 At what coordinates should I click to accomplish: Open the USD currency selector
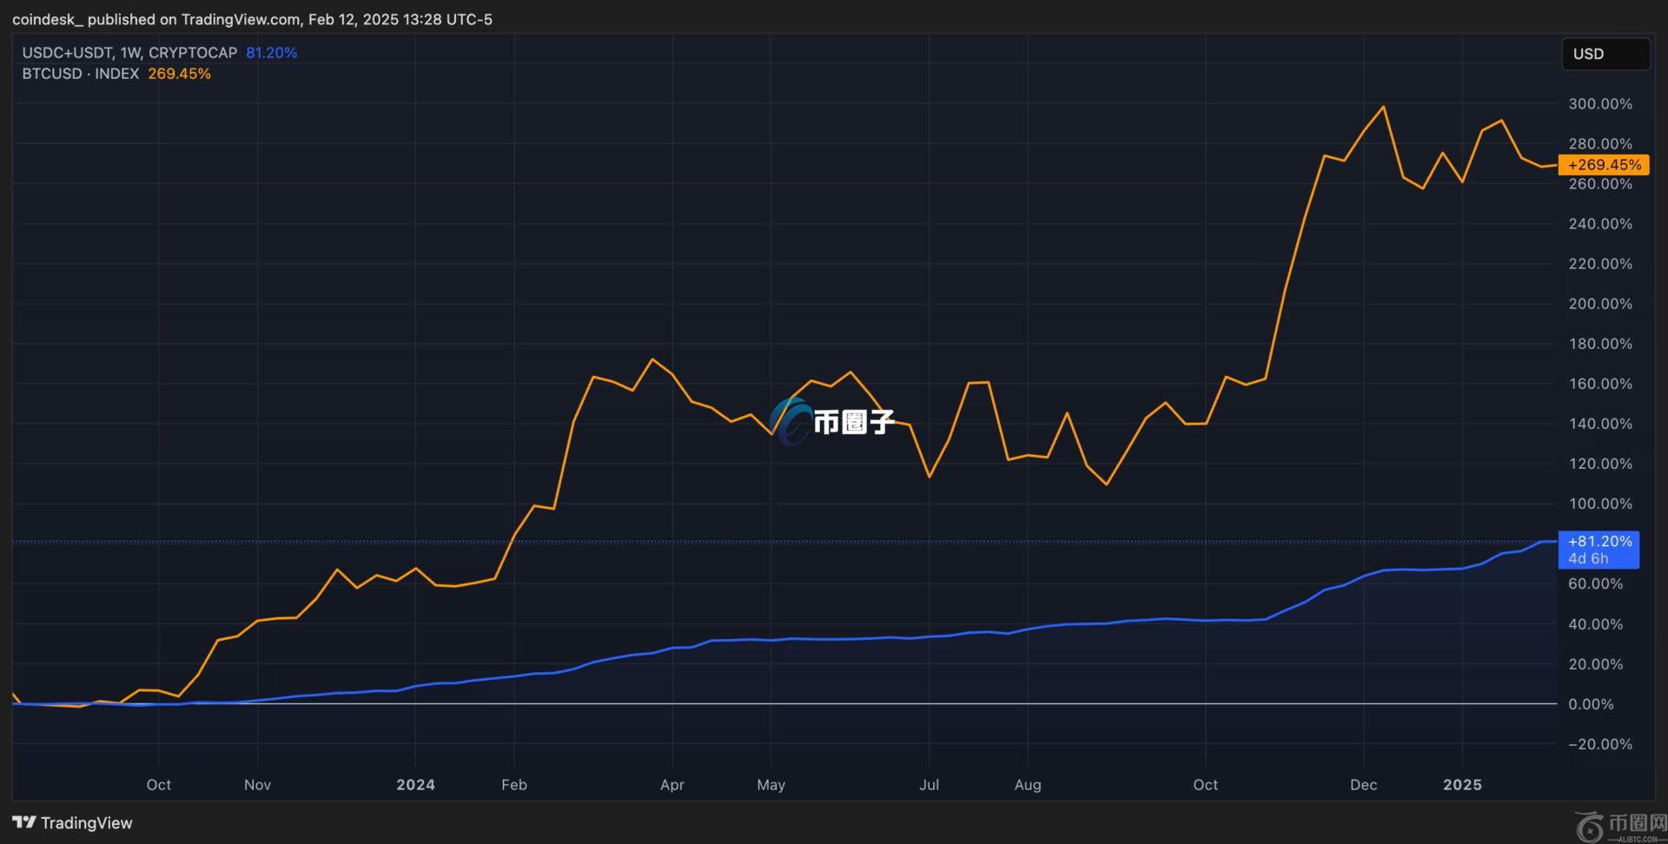[x=1605, y=54]
